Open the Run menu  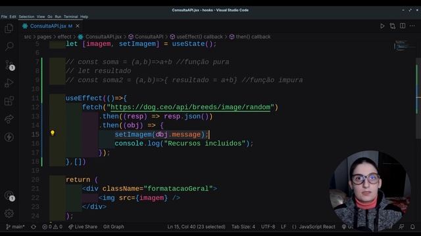pyautogui.click(x=58, y=16)
